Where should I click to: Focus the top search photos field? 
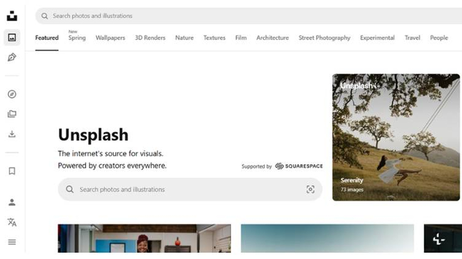click(249, 16)
